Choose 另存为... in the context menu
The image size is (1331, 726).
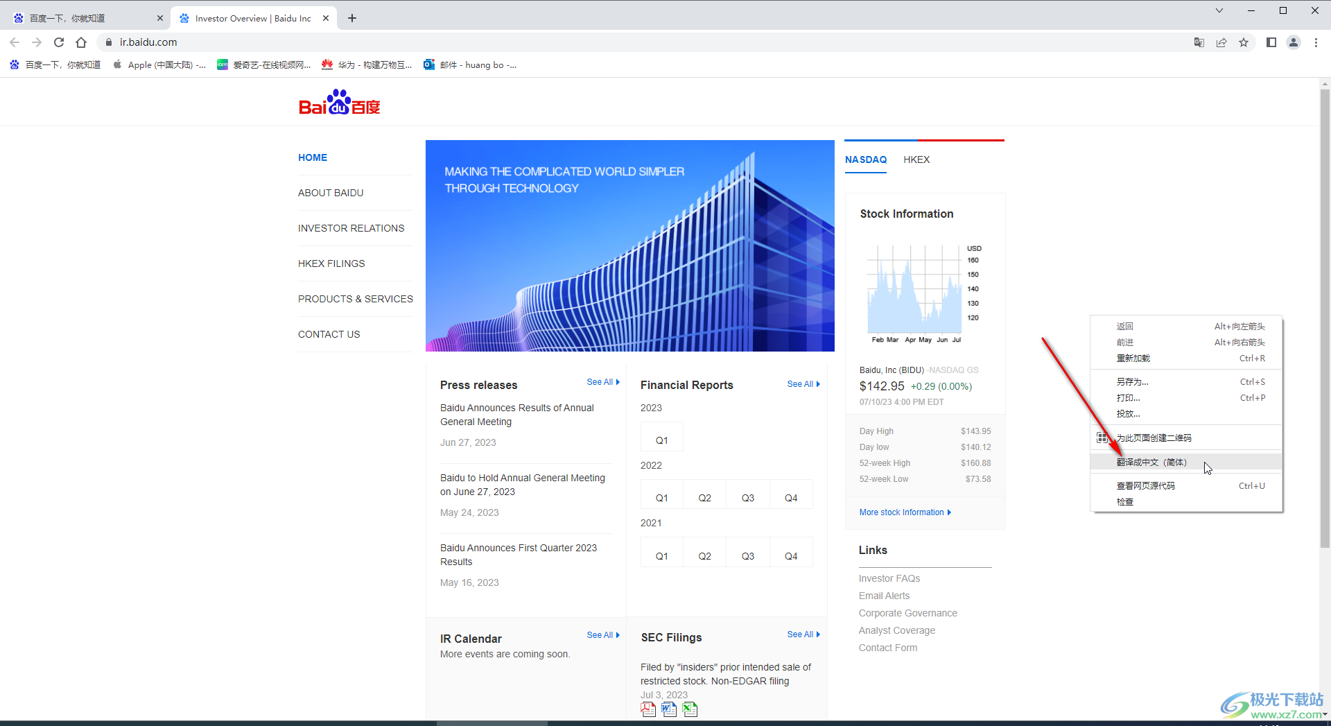(x=1186, y=381)
